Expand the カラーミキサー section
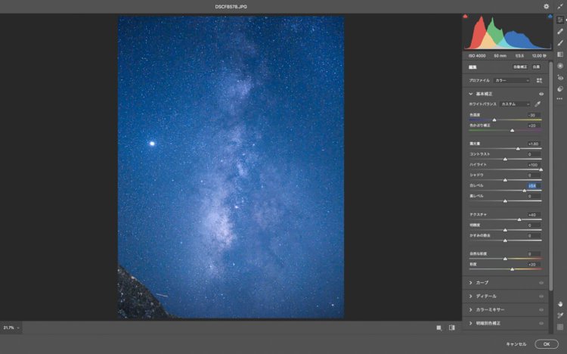Viewport: 567px width, 354px height. 471,310
